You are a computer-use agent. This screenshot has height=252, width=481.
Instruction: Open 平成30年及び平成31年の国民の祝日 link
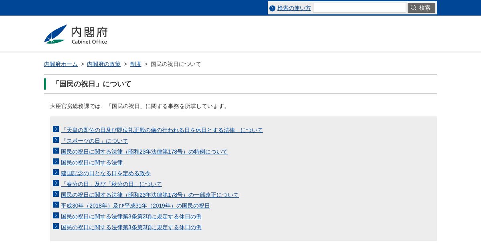(135, 206)
